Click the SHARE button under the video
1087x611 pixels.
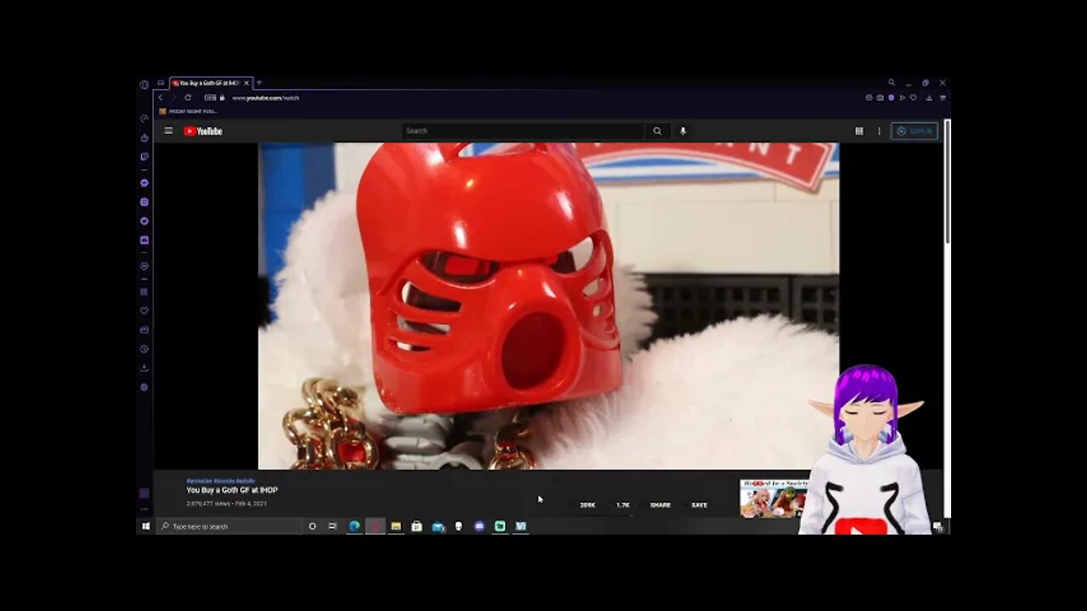[660, 505]
